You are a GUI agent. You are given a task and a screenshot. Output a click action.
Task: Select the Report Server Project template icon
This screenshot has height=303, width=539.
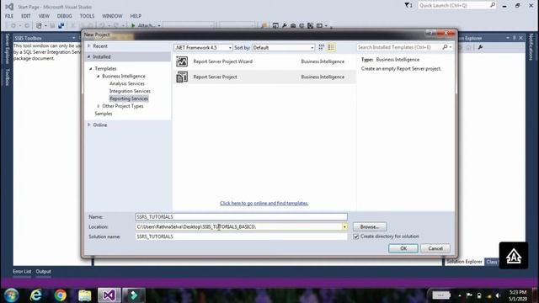[182, 77]
